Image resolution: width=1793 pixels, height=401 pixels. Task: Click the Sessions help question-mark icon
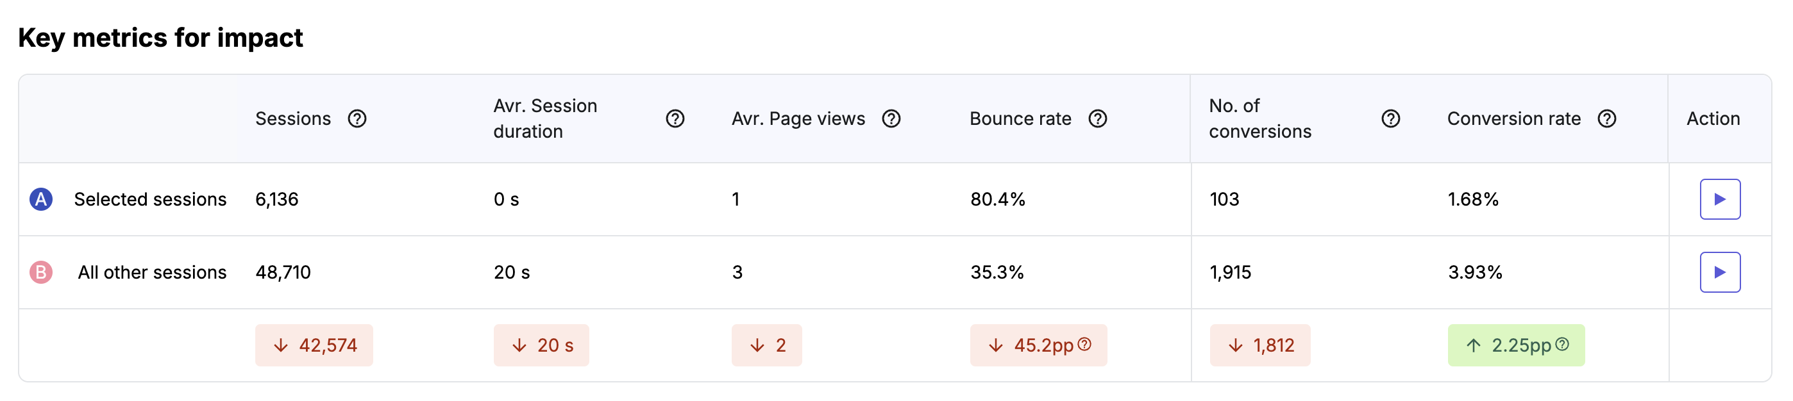click(x=357, y=119)
